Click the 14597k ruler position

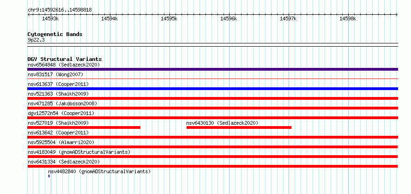coord(288,18)
